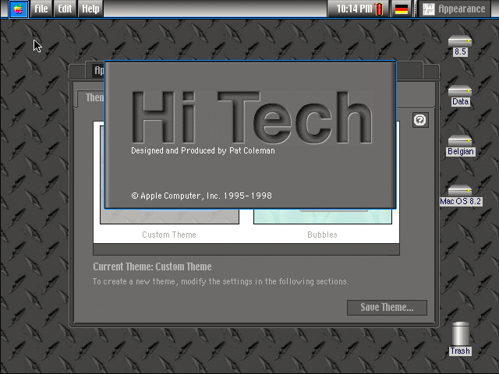Click the 'Custom Theme' label
Screen dimensions: 499x374
click(x=169, y=235)
